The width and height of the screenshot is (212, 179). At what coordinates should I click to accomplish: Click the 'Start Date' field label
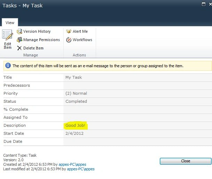[x=14, y=133]
